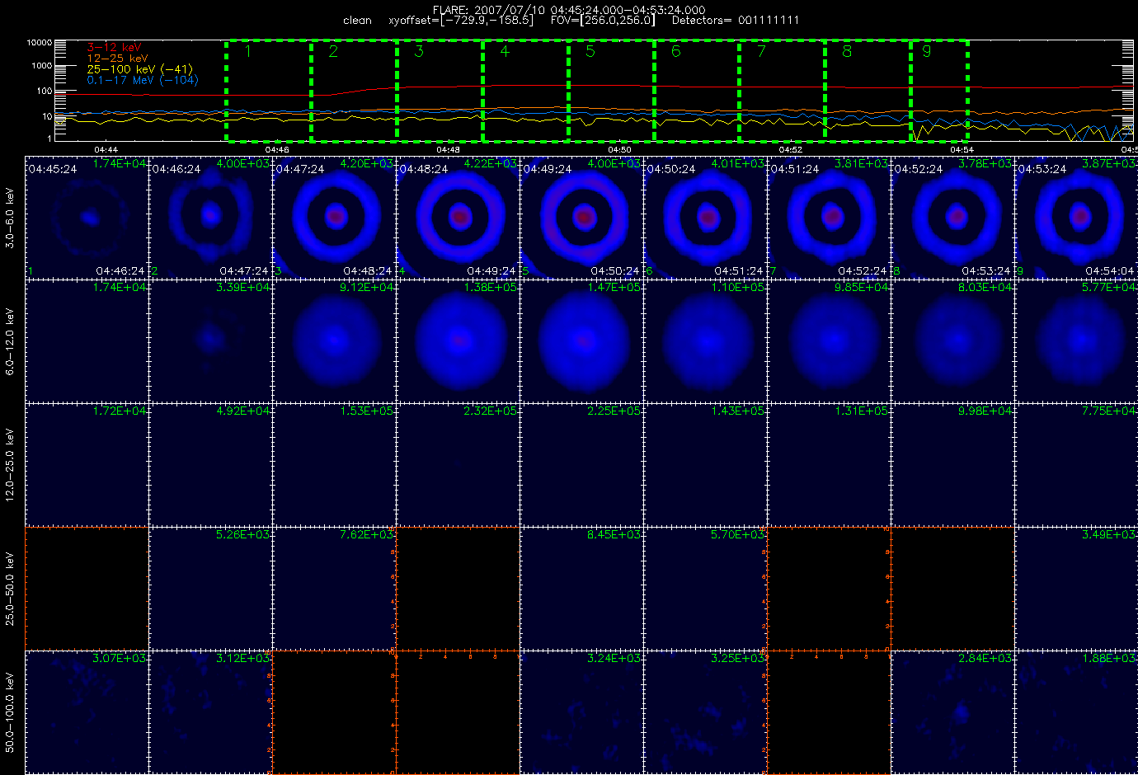Open the 50.0-100.0 keV image labeled 3.25E+03
The width and height of the screenshot is (1138, 775).
(706, 712)
